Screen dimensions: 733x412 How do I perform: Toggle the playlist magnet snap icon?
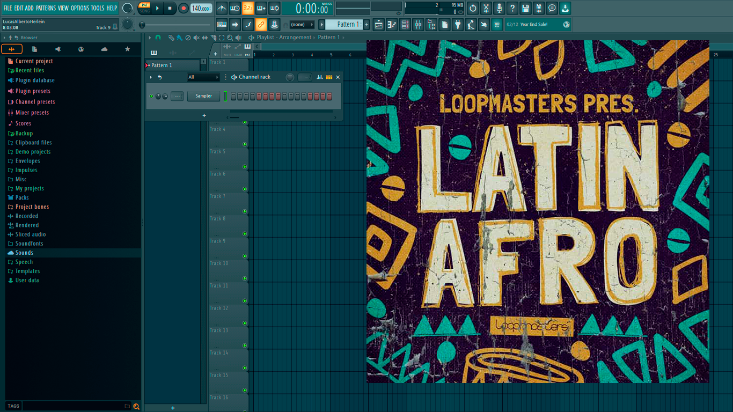(x=158, y=38)
